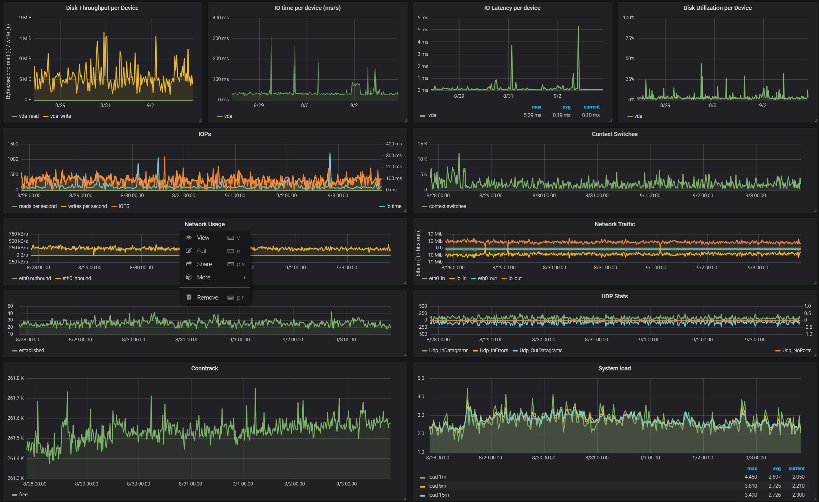
Task: Click the pencil Edit icon in menu
Action: tap(189, 251)
